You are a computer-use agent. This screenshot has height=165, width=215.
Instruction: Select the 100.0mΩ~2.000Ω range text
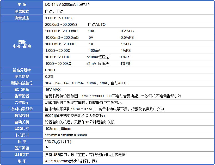(60, 44)
